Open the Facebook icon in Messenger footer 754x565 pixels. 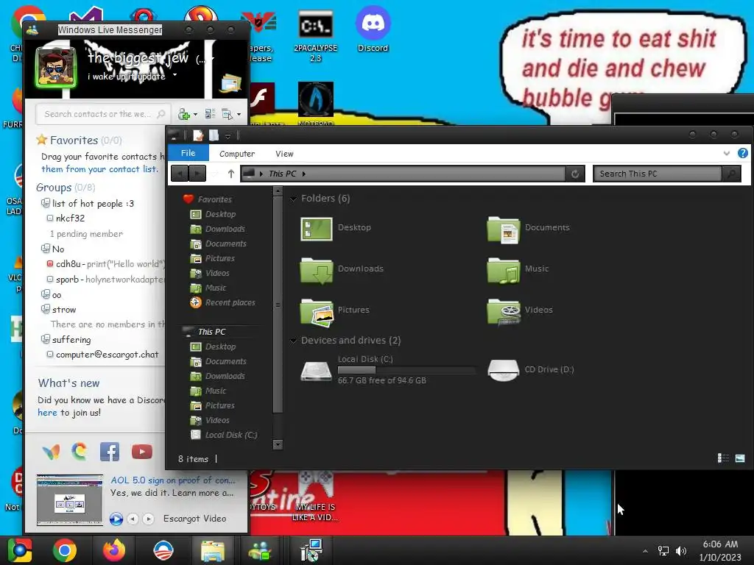[x=110, y=452]
